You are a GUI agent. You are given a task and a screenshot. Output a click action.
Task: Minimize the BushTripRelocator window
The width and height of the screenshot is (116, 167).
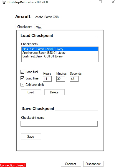[88, 2]
